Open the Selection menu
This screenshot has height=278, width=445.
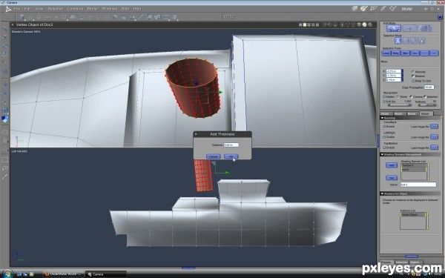click(56, 9)
